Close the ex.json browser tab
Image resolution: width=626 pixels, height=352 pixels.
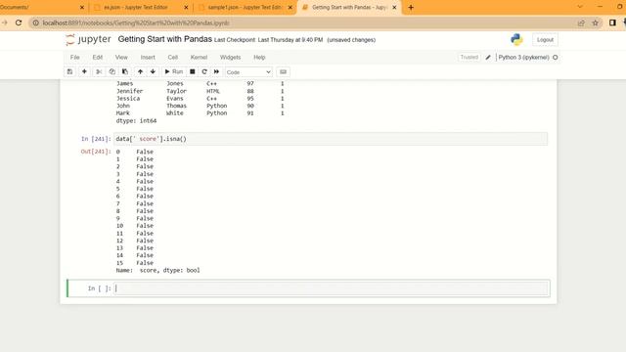tap(186, 7)
